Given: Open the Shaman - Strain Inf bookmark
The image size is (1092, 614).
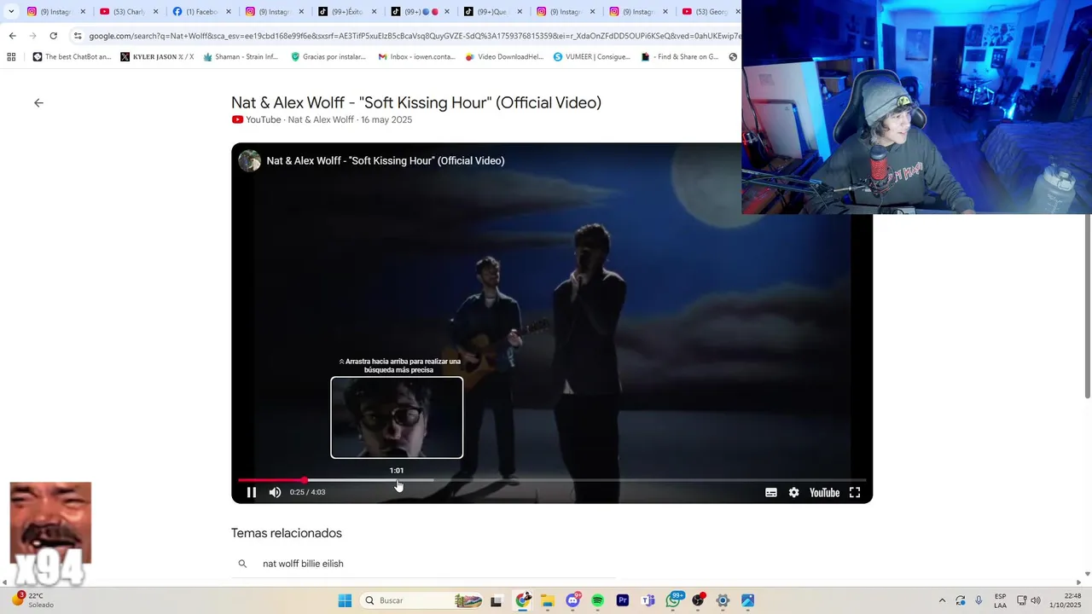Looking at the screenshot, I should 241,57.
